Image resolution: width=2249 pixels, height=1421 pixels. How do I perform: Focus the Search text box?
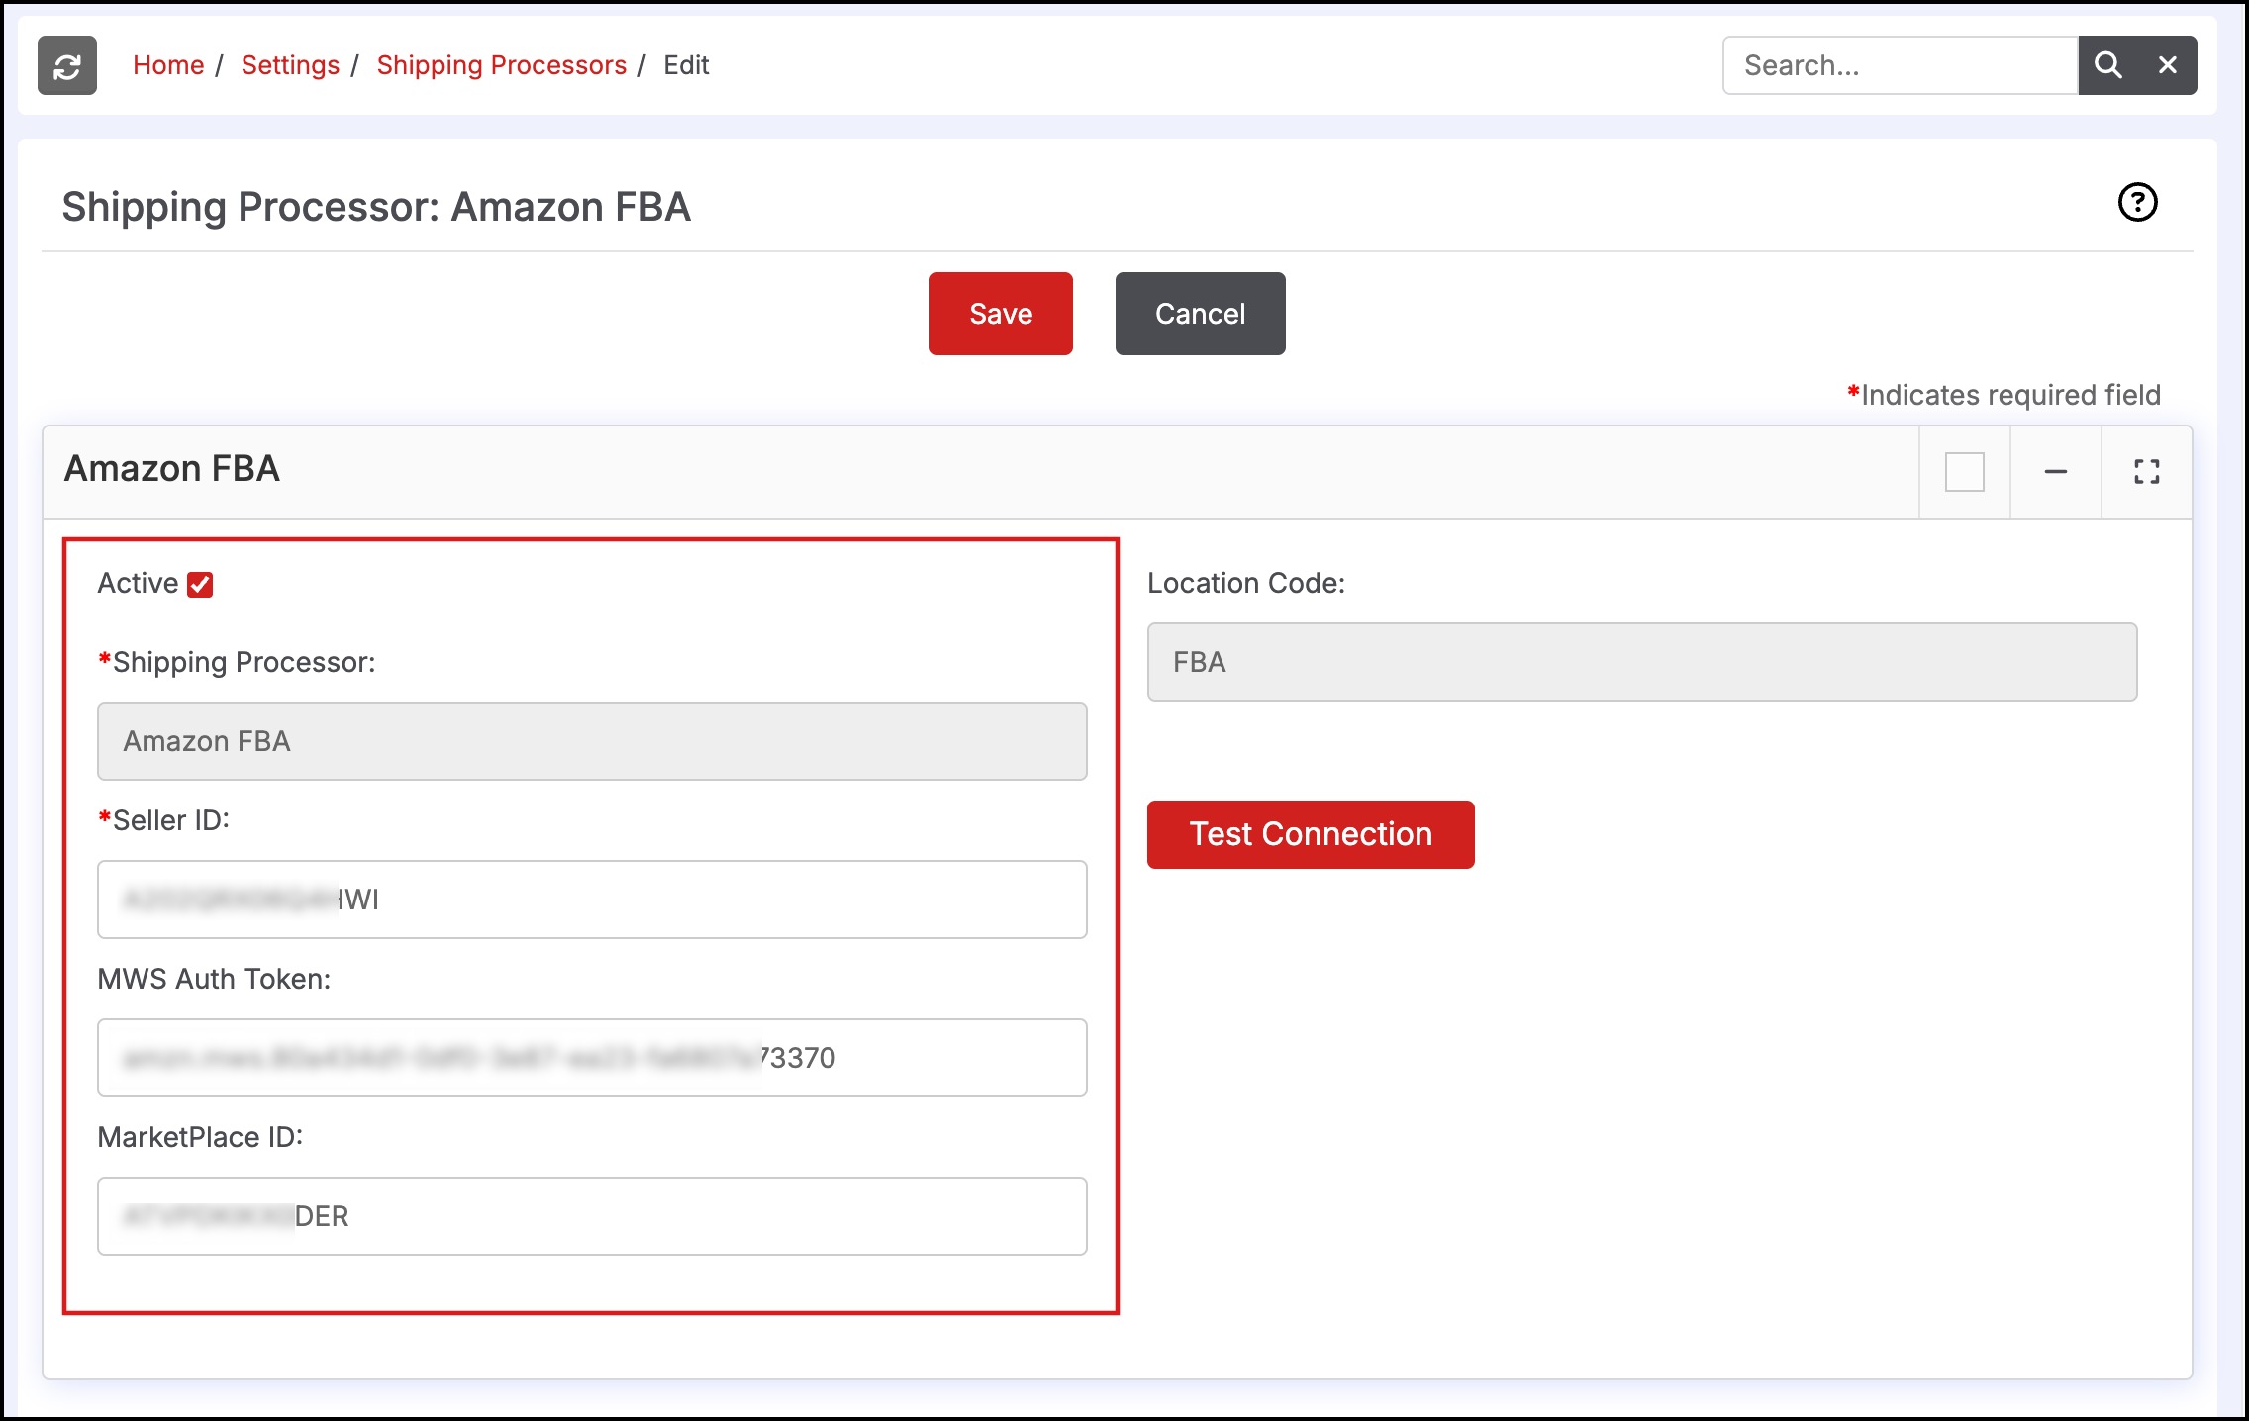[1899, 65]
